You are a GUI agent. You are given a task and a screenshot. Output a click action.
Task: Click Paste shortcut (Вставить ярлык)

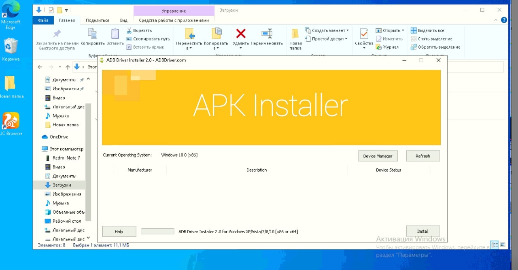point(145,47)
